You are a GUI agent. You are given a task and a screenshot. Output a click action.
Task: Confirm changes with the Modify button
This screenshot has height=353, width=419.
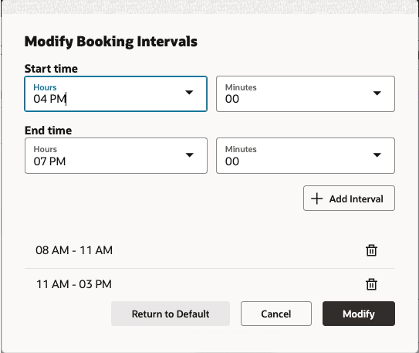pyautogui.click(x=359, y=314)
